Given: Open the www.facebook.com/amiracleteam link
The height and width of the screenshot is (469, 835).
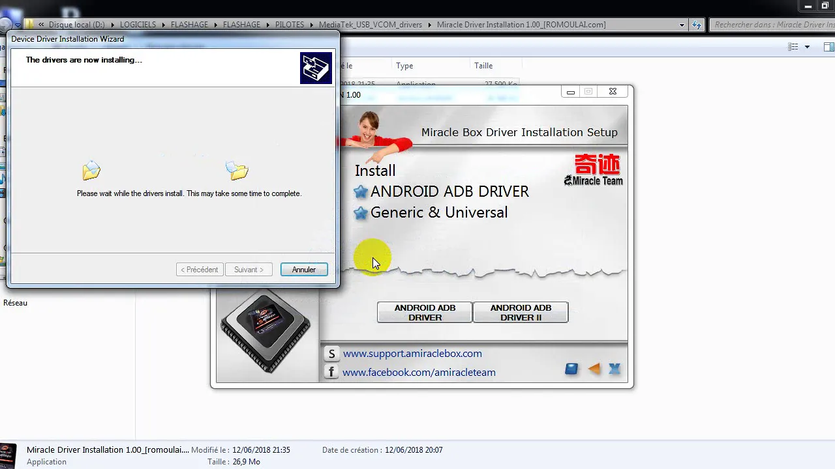Looking at the screenshot, I should [x=419, y=373].
